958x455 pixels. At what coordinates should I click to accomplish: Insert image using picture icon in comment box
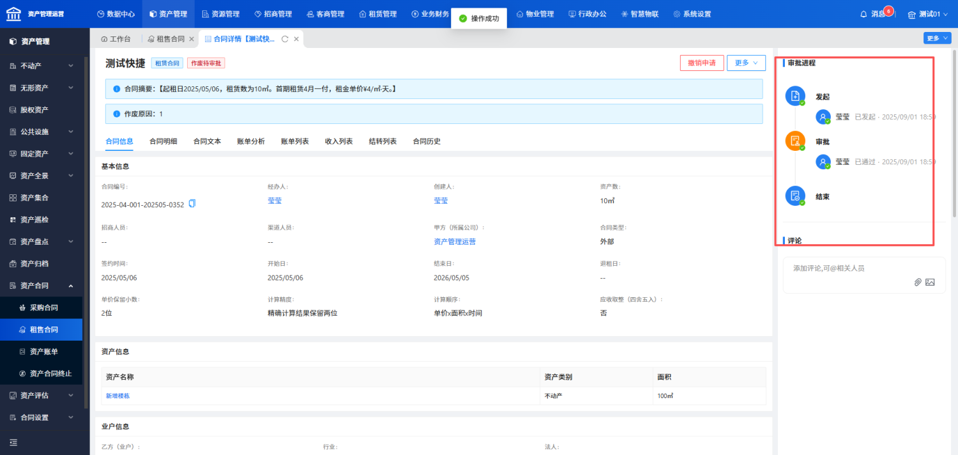click(930, 282)
